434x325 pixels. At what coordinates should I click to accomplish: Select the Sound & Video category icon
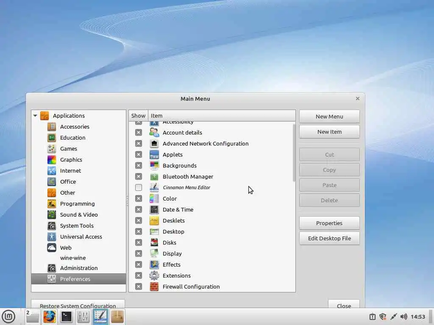(51, 215)
